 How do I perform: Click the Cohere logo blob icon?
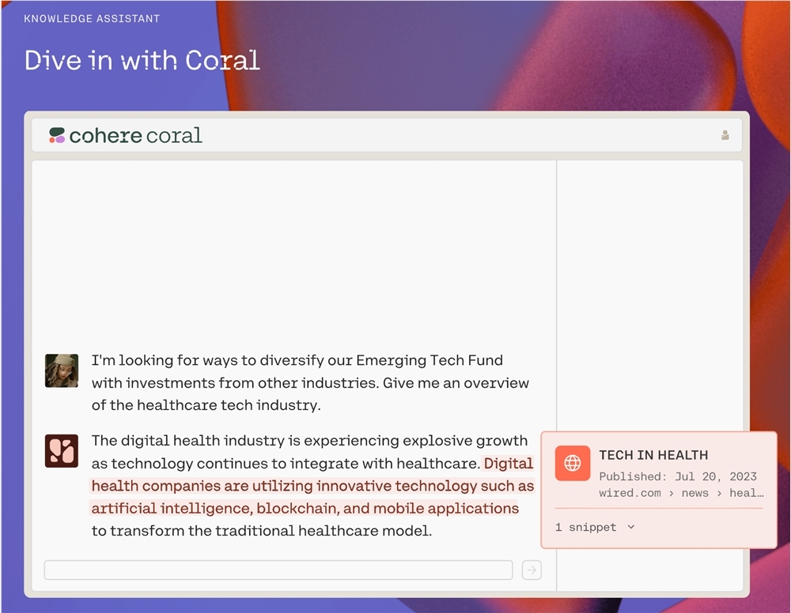[x=57, y=135]
